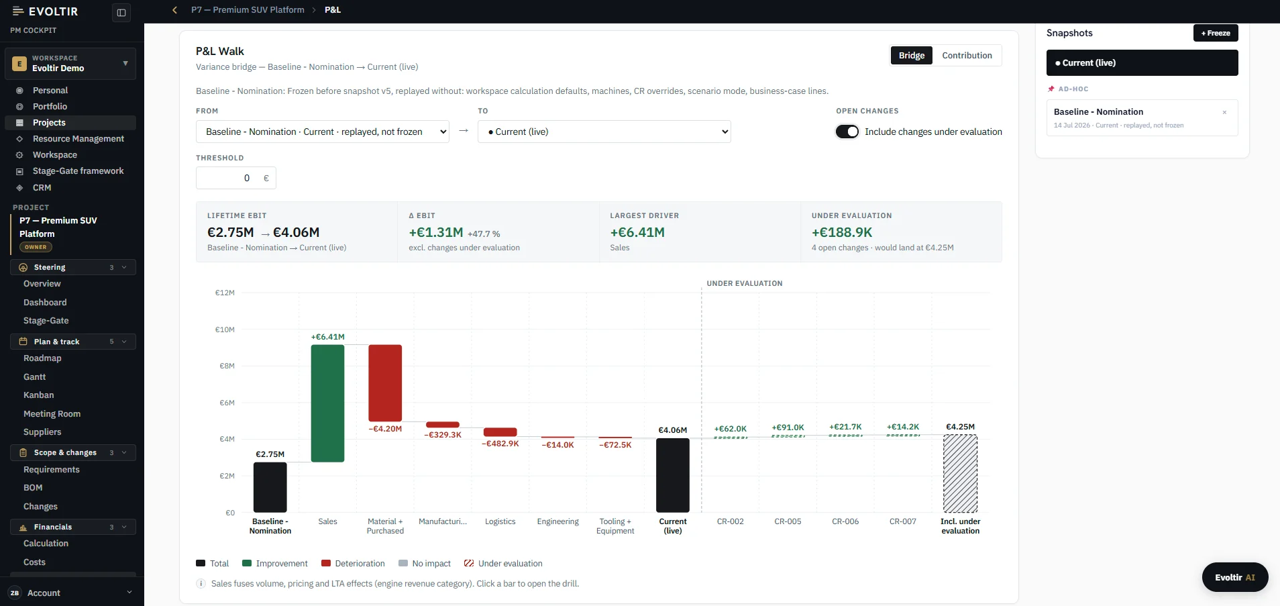
Task: Toggle Include changes under evaluation switch
Action: 847,132
